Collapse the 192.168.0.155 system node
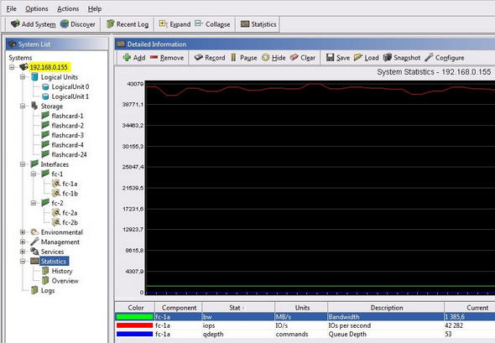The height and width of the screenshot is (343, 495). coord(12,67)
